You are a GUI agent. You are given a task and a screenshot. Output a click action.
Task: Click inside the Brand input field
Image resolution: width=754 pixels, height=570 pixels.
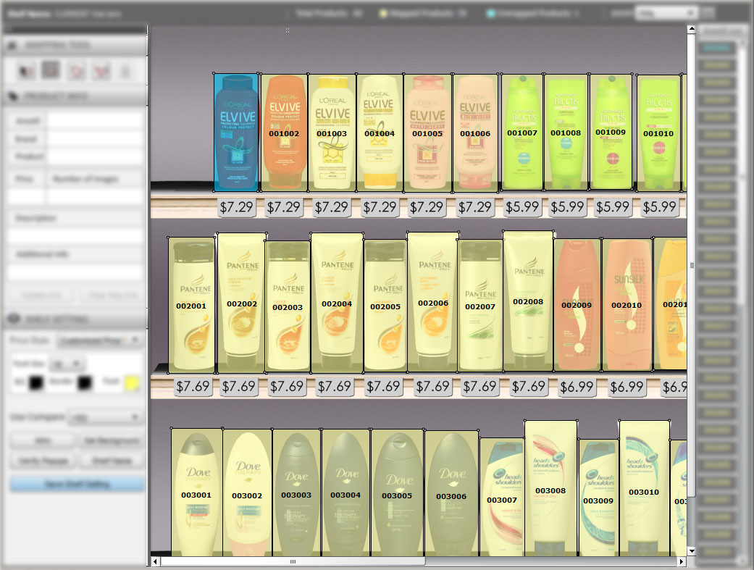[x=96, y=139]
